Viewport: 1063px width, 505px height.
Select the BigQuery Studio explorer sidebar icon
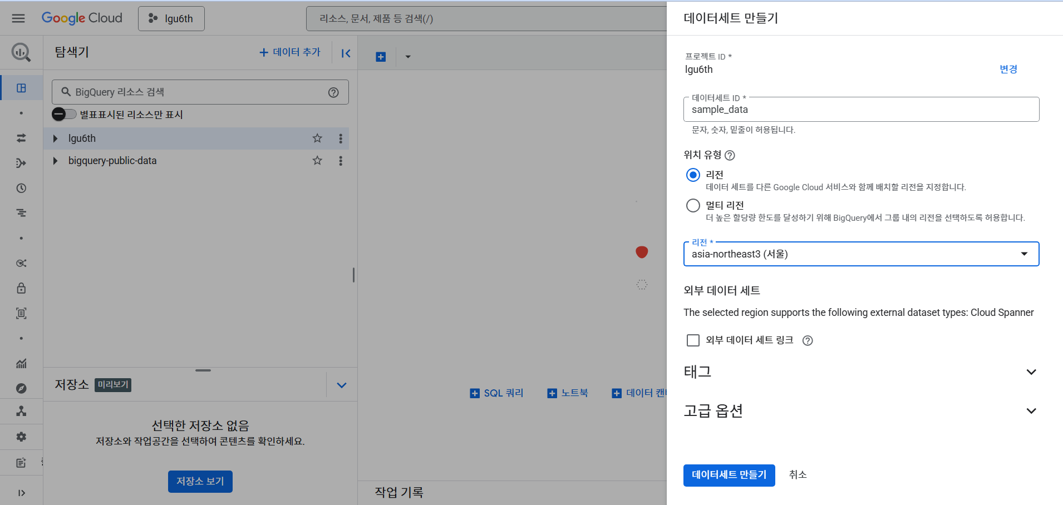(x=21, y=88)
